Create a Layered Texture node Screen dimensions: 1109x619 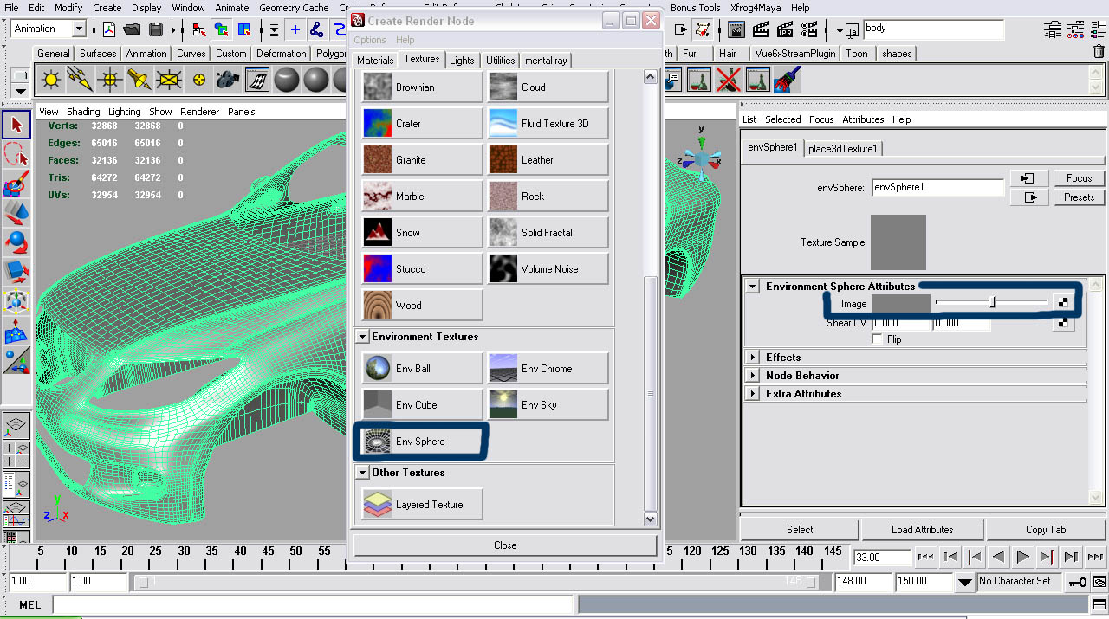(x=422, y=505)
